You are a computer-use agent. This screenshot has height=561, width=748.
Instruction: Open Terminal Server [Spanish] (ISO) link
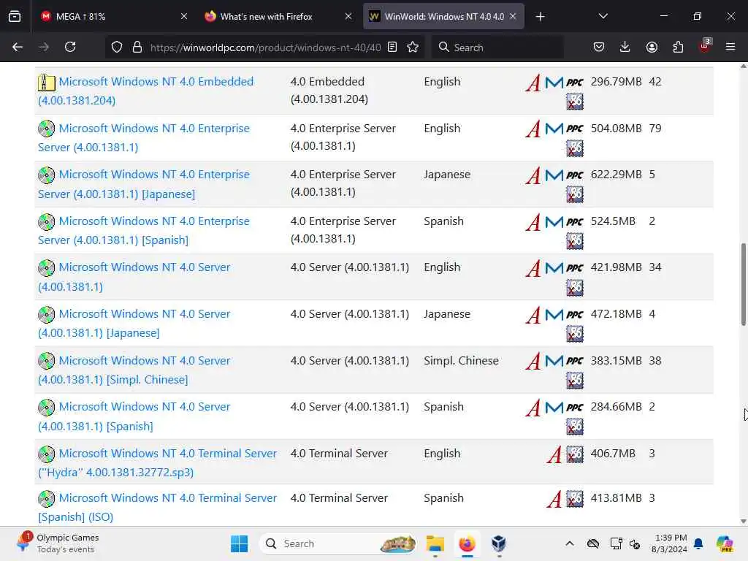(x=158, y=507)
